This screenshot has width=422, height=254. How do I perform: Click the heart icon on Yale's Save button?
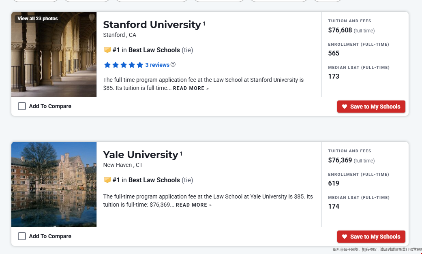point(345,237)
